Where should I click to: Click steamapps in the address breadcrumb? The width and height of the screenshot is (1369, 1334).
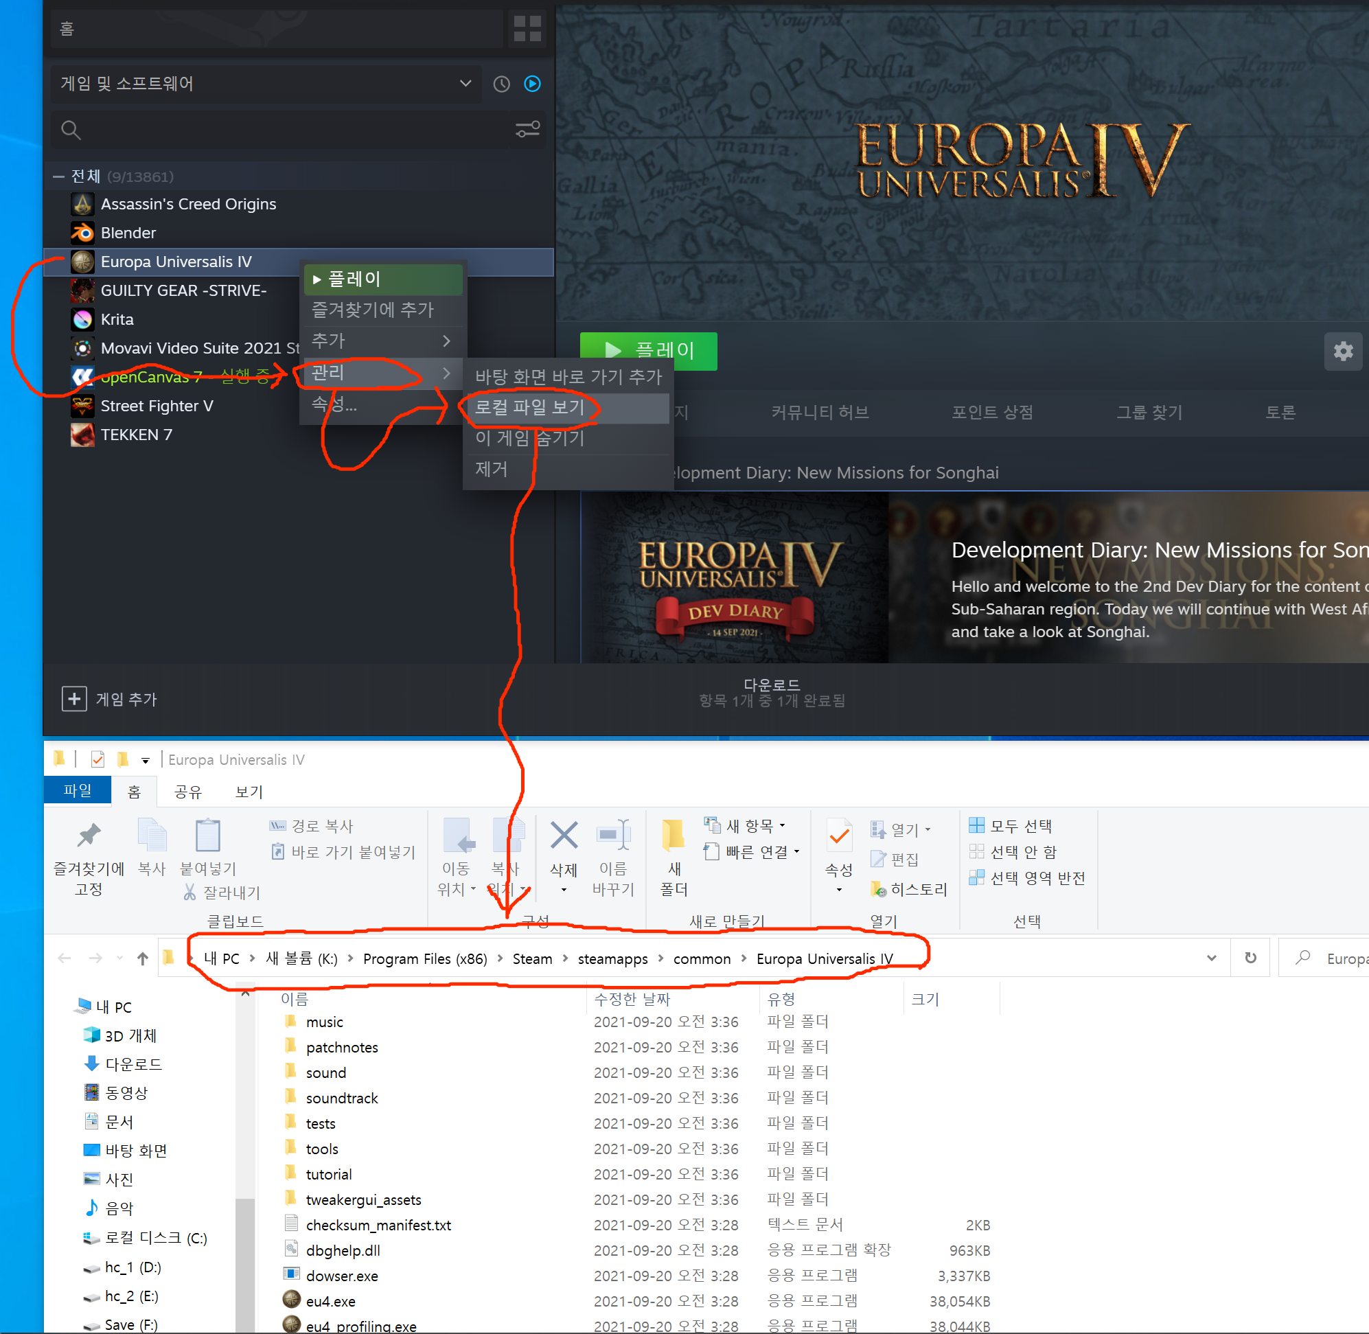click(x=612, y=959)
